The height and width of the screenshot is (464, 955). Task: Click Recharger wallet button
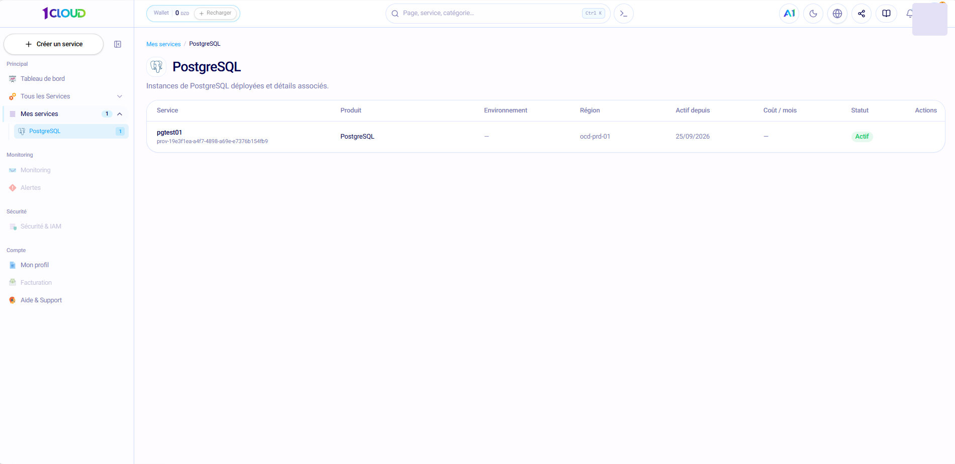215,13
